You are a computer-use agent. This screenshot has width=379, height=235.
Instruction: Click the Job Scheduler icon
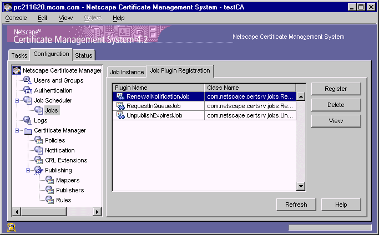pos(28,100)
